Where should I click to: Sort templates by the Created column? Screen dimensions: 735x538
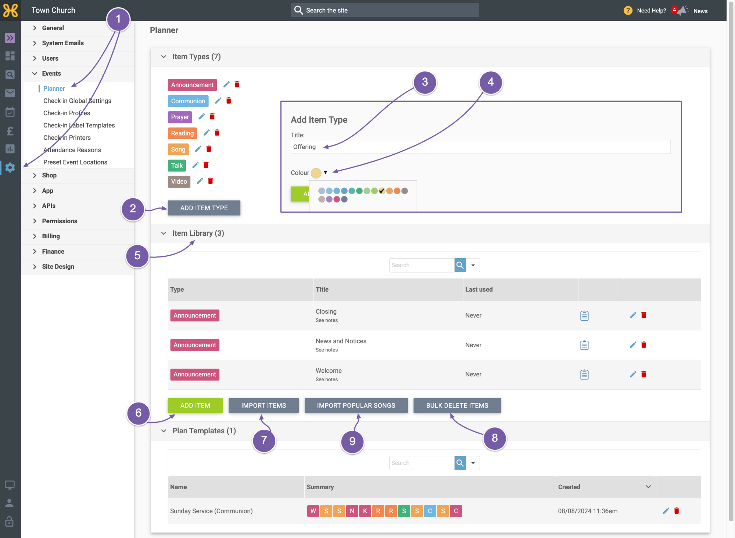(x=606, y=487)
